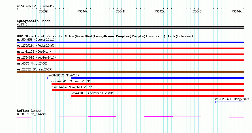252x133 pixels.
Task: Open variant nsv1011153 (Coe2014) red bar
Action: coord(130,54)
